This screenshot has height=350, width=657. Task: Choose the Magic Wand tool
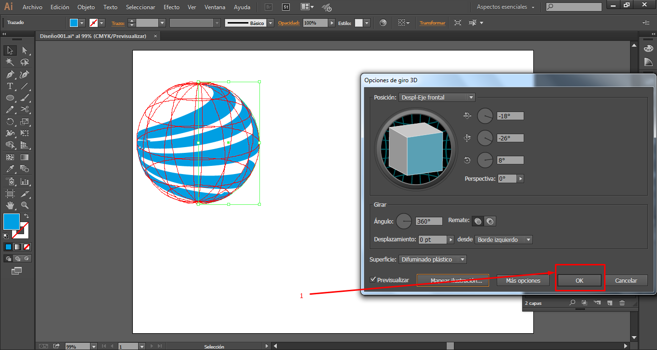click(x=10, y=62)
